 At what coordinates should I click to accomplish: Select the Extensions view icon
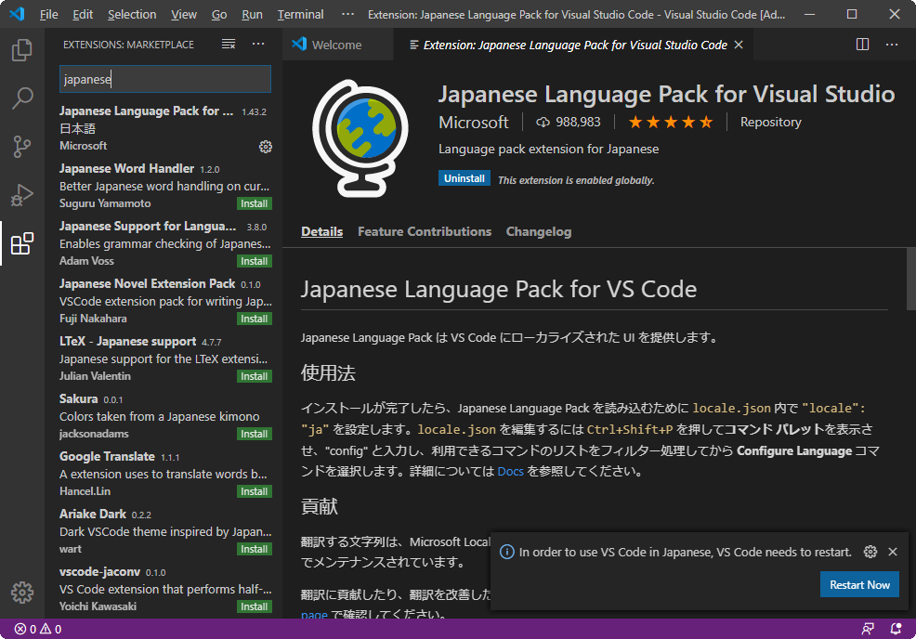click(x=22, y=243)
